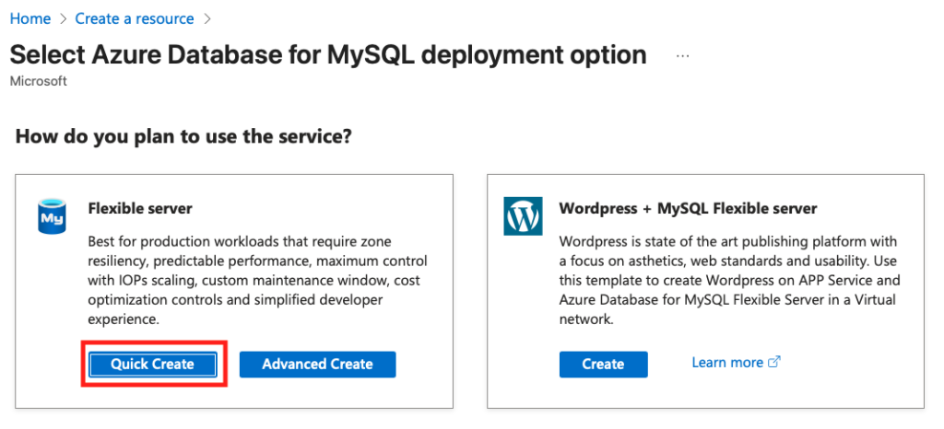
Task: Start Quick Create for Flexible server
Action: coord(152,365)
